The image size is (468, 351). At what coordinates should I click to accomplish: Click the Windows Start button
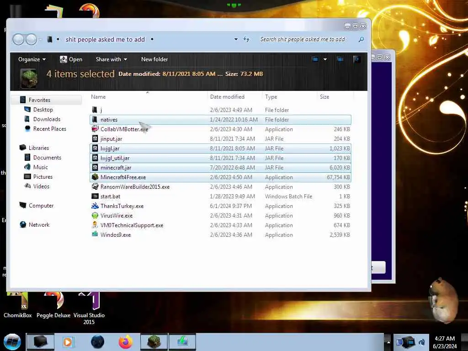tap(12, 342)
